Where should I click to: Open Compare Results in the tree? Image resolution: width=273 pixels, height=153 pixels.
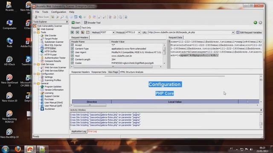[52, 61]
